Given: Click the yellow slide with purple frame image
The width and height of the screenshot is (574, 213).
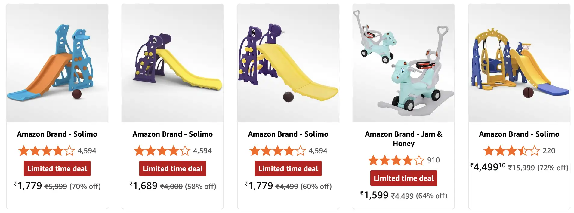Looking at the screenshot, I should click(x=288, y=62).
